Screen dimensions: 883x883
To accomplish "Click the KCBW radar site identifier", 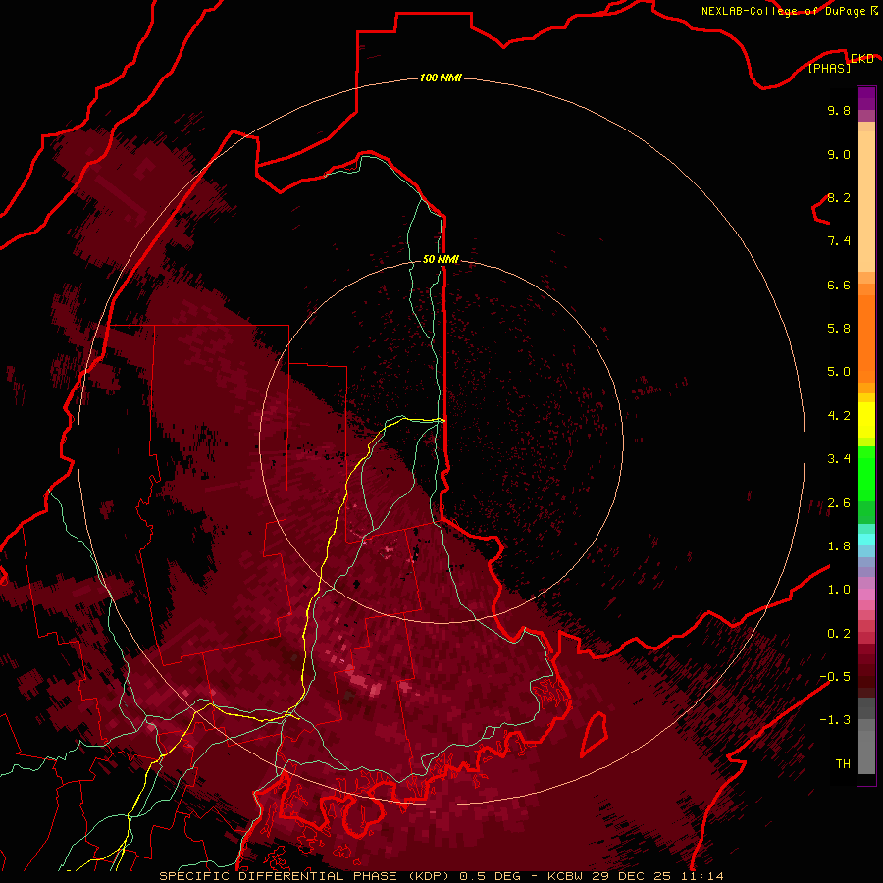I will [565, 876].
